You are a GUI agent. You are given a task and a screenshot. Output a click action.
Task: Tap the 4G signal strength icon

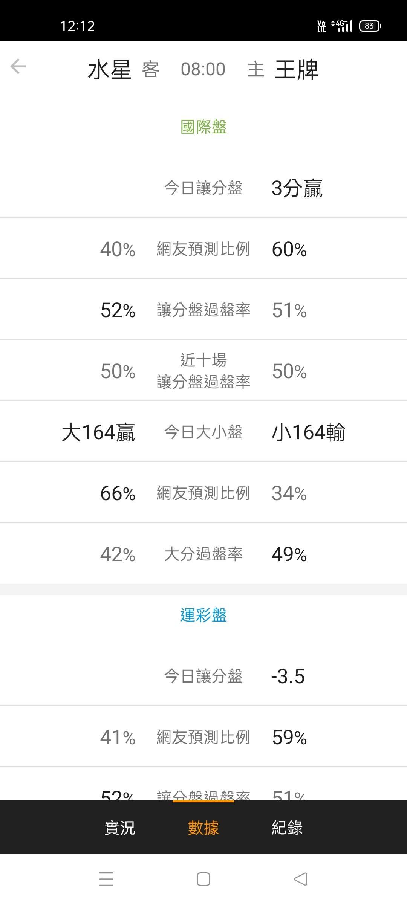342,26
